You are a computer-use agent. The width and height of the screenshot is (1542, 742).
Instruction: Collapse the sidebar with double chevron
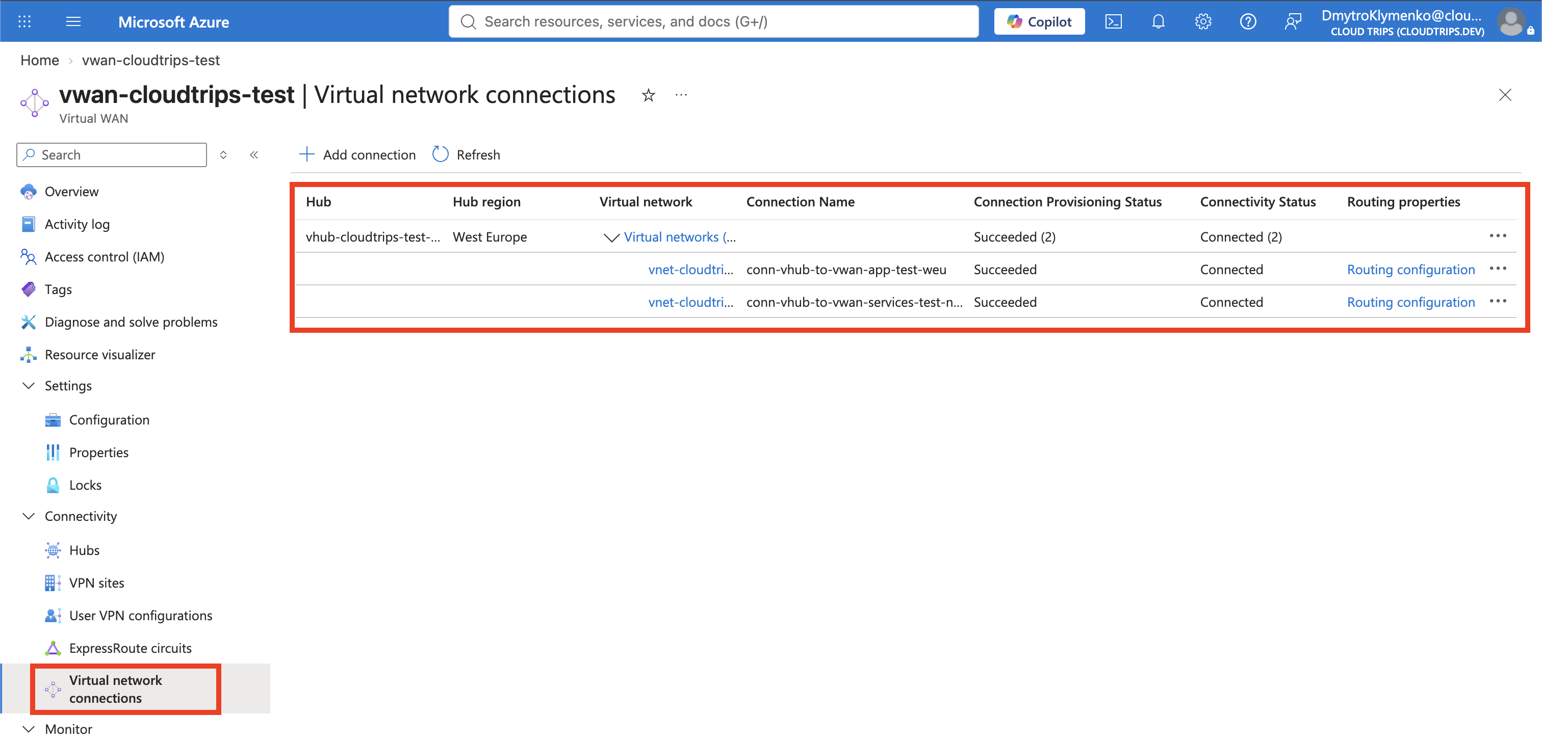[x=254, y=155]
